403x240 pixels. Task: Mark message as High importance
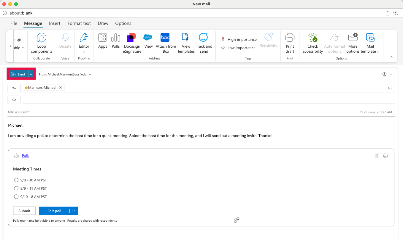pyautogui.click(x=239, y=39)
